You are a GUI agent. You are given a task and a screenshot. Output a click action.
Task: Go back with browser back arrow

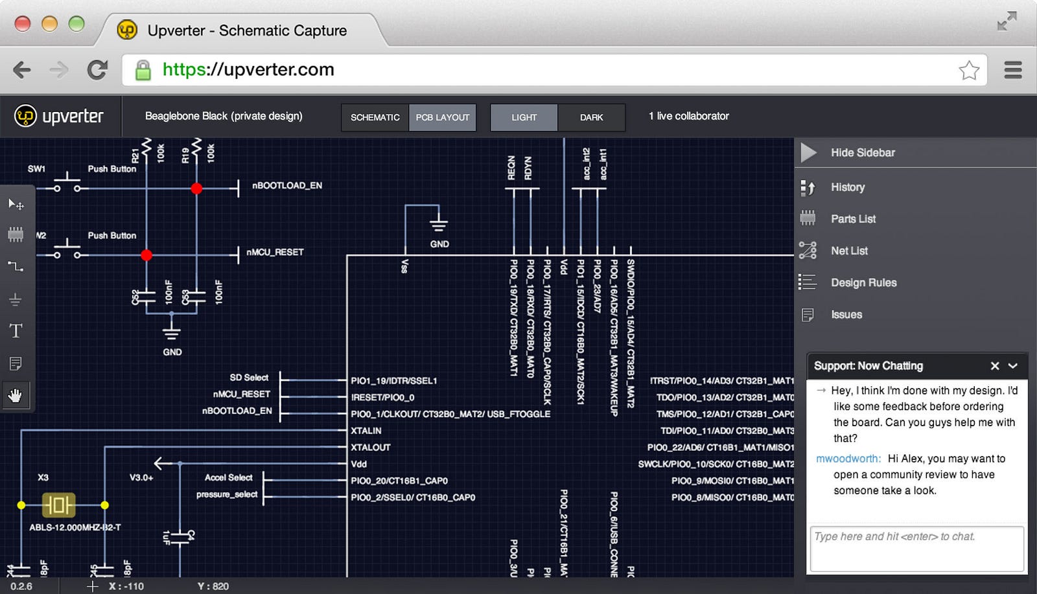[22, 70]
